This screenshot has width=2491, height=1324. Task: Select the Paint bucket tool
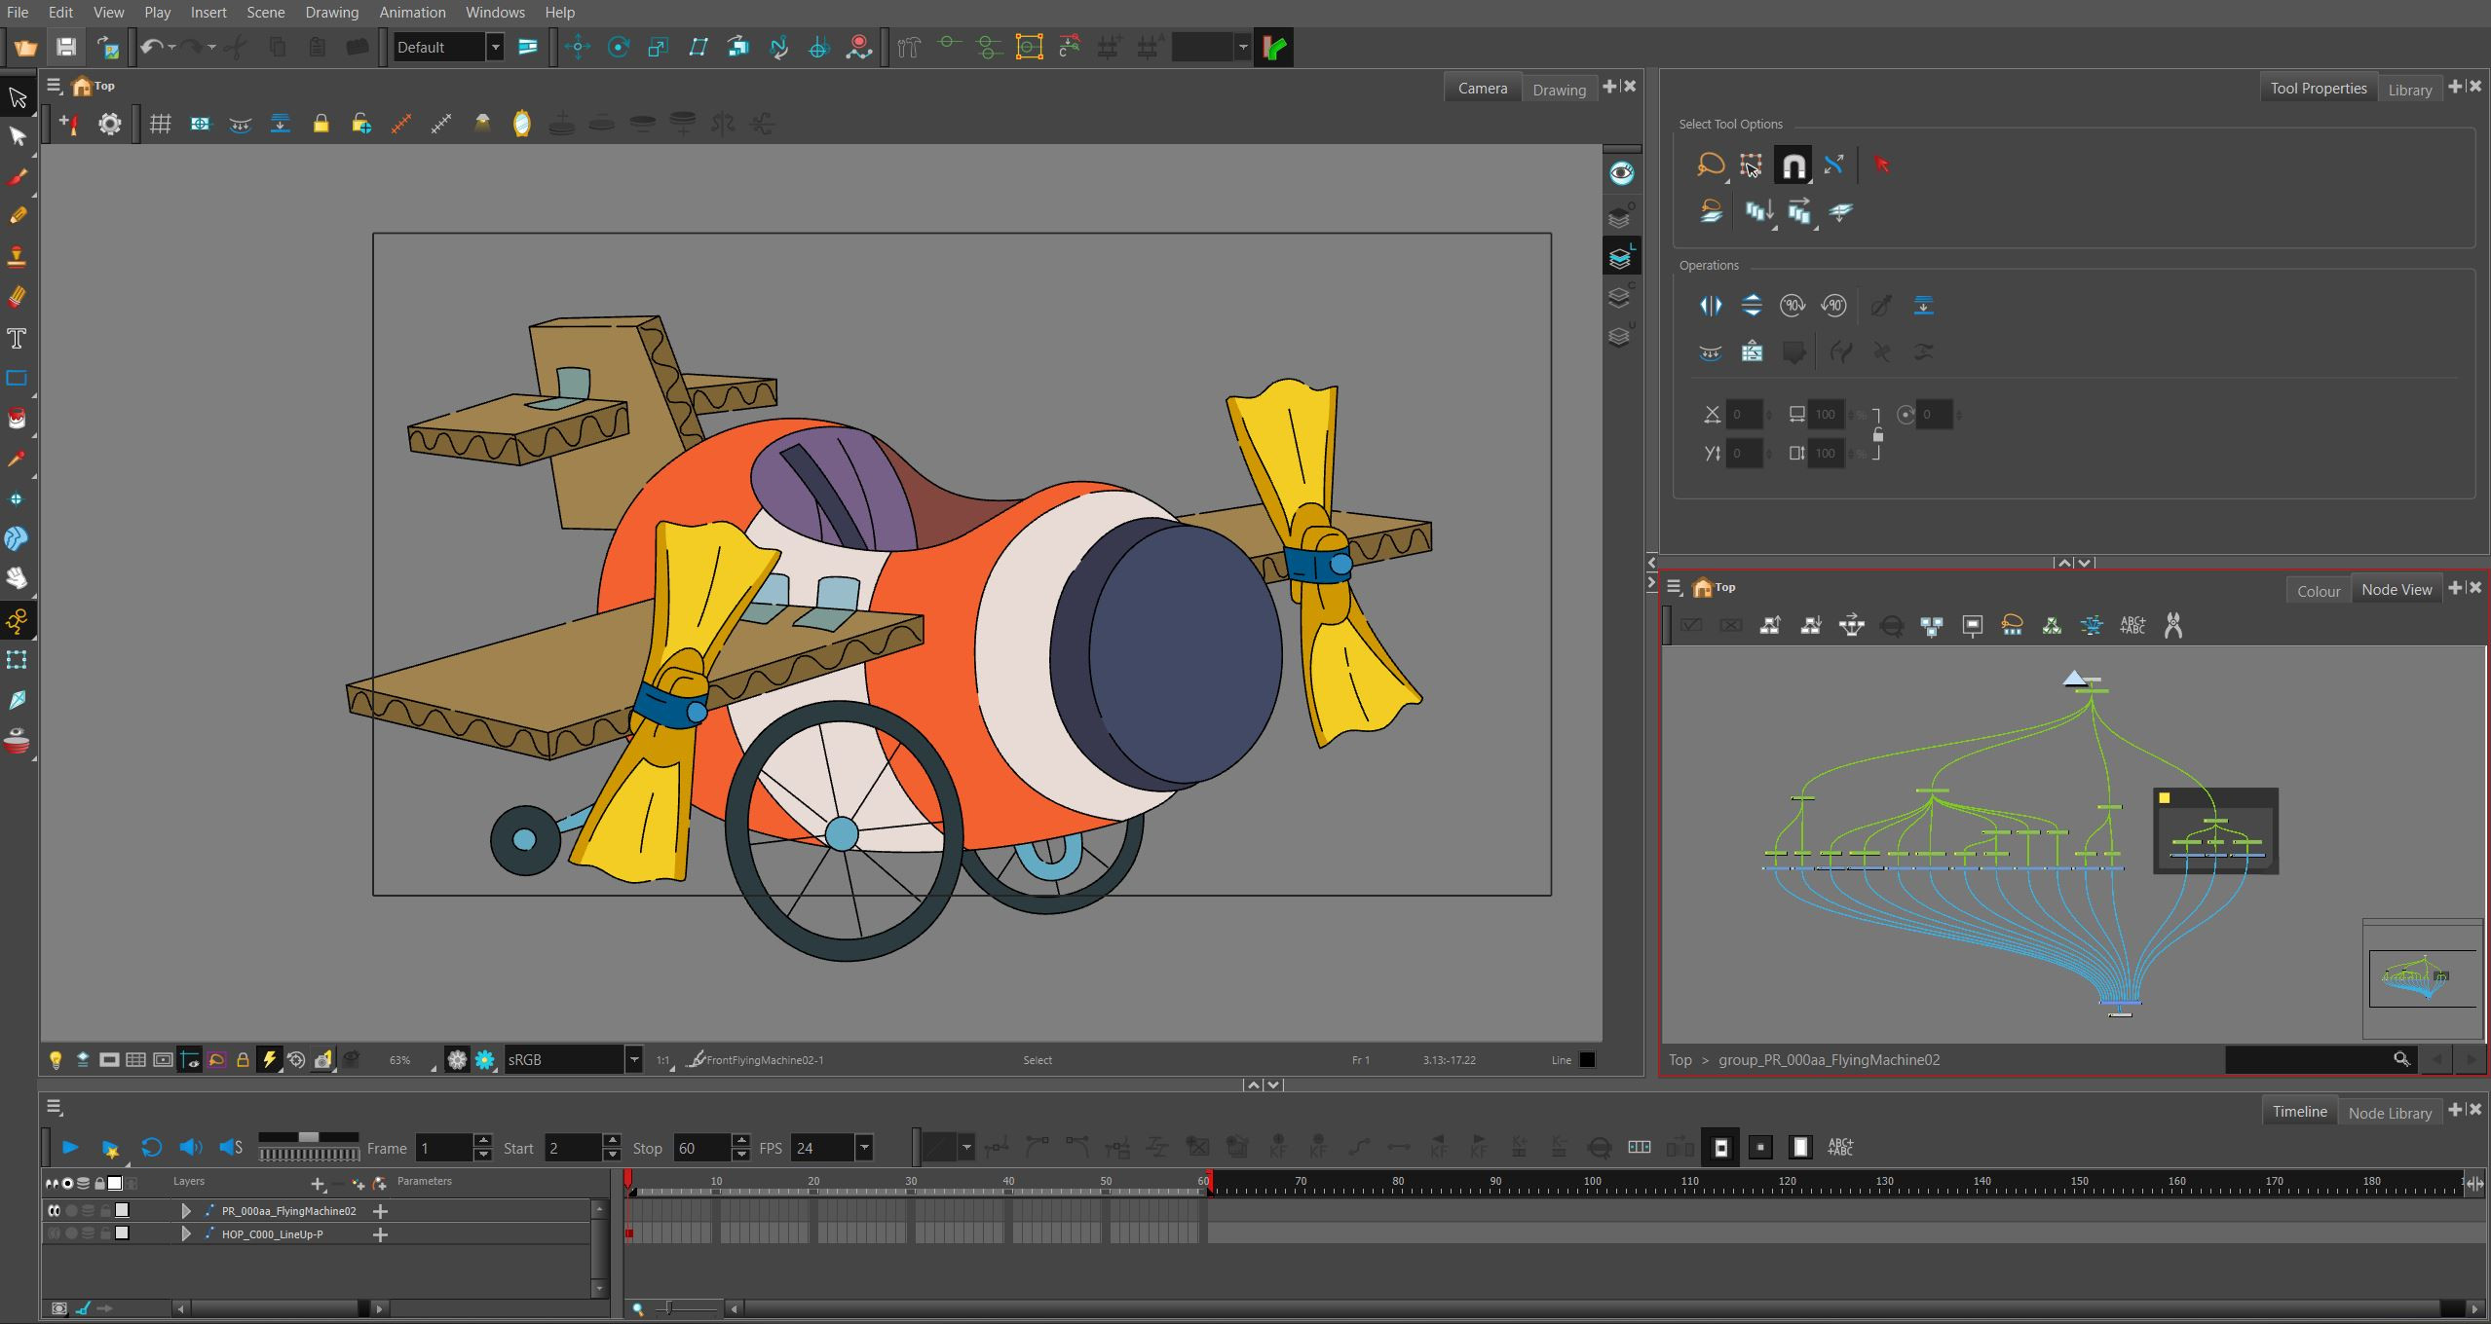(18, 419)
